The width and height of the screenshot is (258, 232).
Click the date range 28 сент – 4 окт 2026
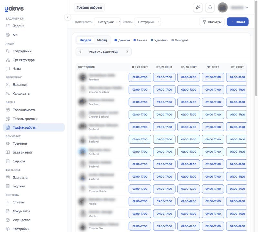(x=104, y=52)
